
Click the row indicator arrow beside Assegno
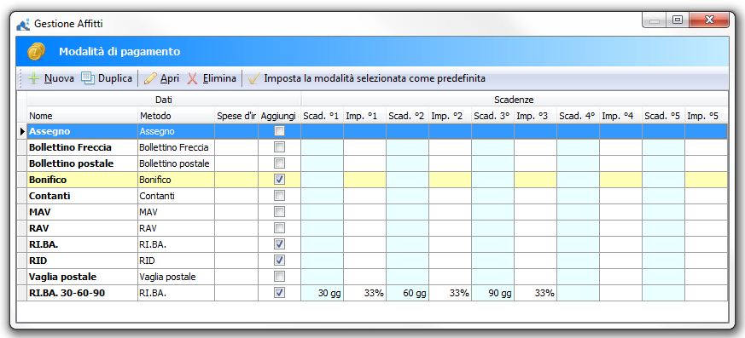22,131
